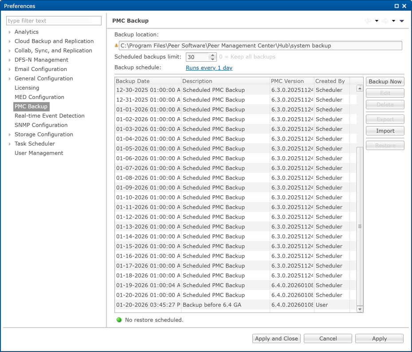Select the 01-19-2026 01:00:04 backup row
The width and height of the screenshot is (412, 352).
[x=235, y=285]
